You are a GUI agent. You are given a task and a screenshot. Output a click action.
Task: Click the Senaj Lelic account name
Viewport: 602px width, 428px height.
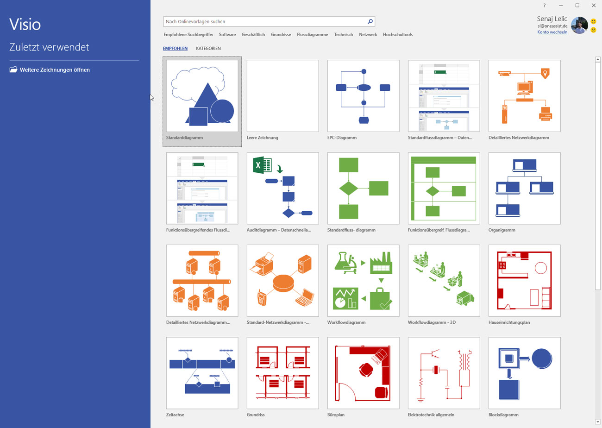(x=552, y=19)
